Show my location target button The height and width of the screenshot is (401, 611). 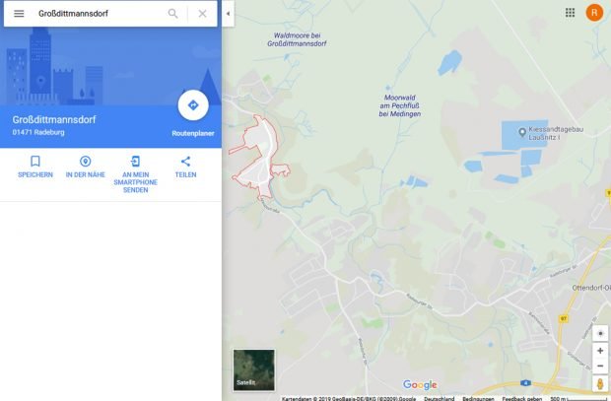tap(600, 334)
